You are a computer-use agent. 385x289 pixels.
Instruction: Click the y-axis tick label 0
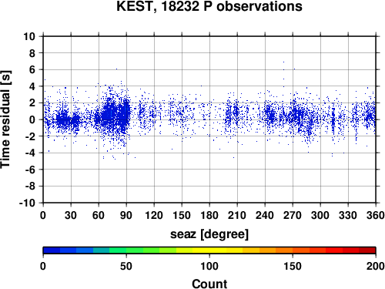32,119
